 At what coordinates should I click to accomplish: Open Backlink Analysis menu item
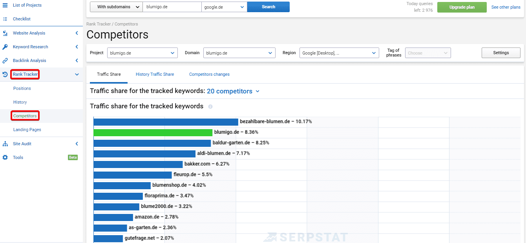tap(29, 60)
